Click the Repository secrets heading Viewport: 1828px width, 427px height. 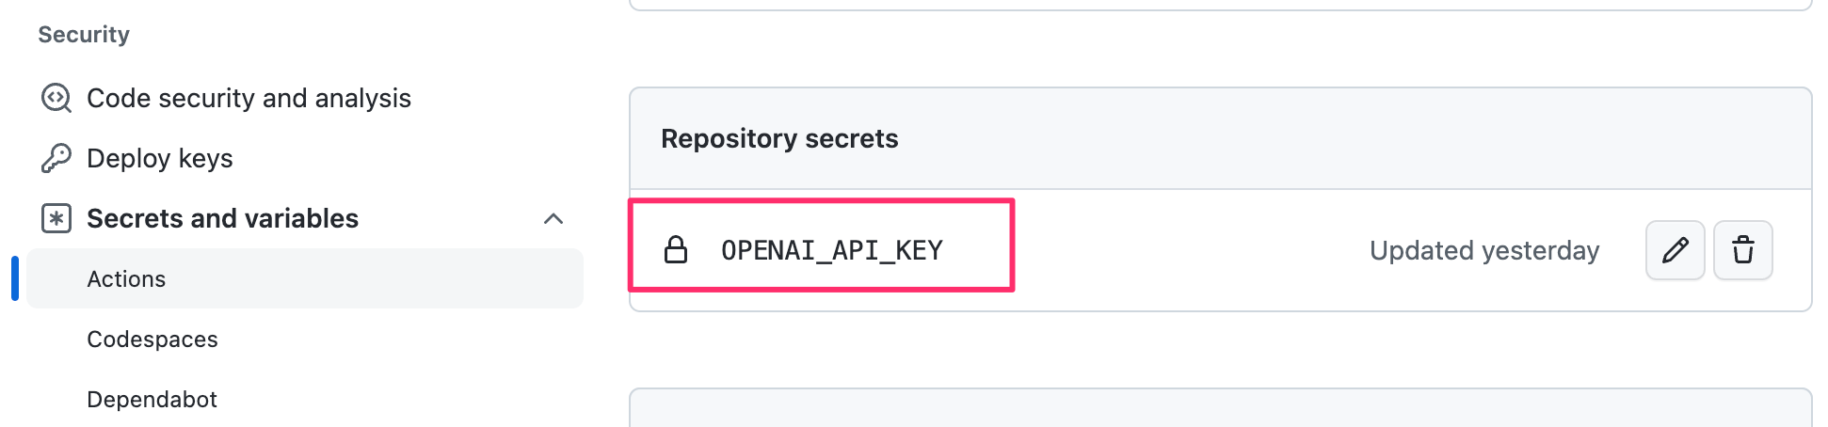coord(779,138)
